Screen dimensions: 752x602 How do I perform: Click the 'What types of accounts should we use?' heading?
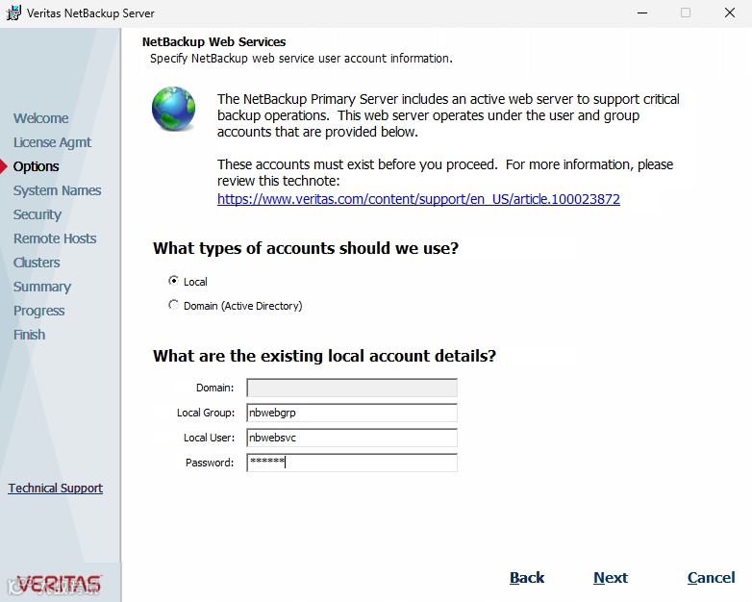[306, 248]
